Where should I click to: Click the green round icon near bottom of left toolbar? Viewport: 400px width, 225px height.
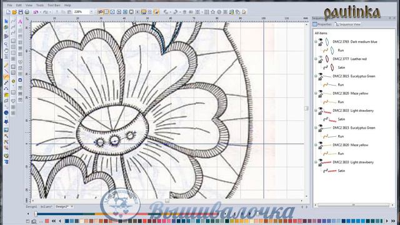[6, 156]
